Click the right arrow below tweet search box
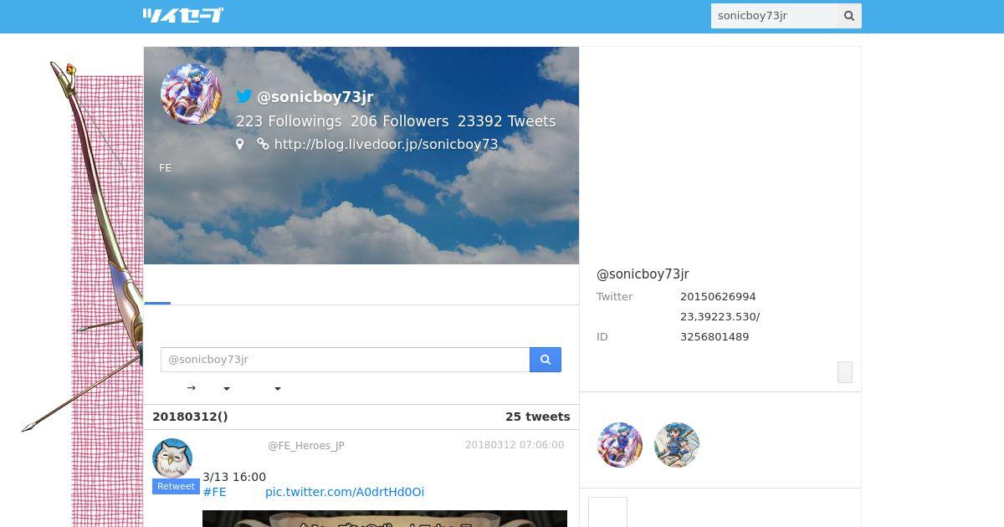 pyautogui.click(x=191, y=388)
